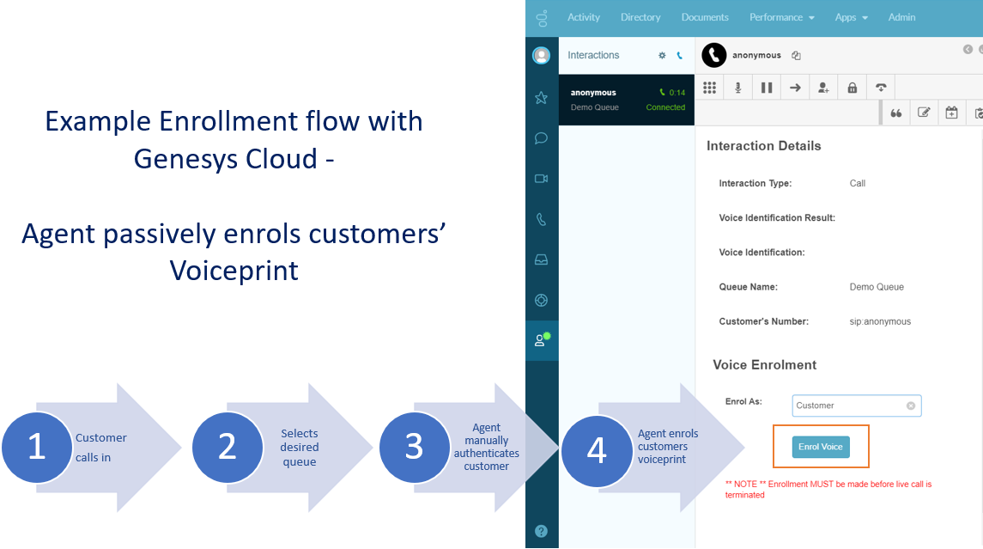Viewport: 983px width, 549px height.
Task: Add a participant with person-plus icon
Action: (824, 88)
